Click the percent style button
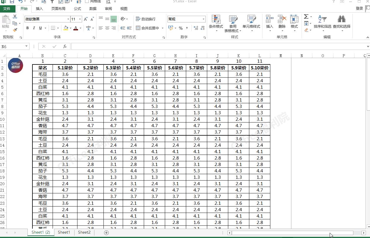 [x=181, y=28]
